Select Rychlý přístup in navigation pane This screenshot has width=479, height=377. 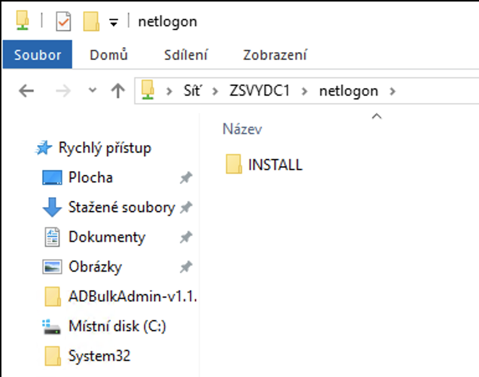(104, 148)
